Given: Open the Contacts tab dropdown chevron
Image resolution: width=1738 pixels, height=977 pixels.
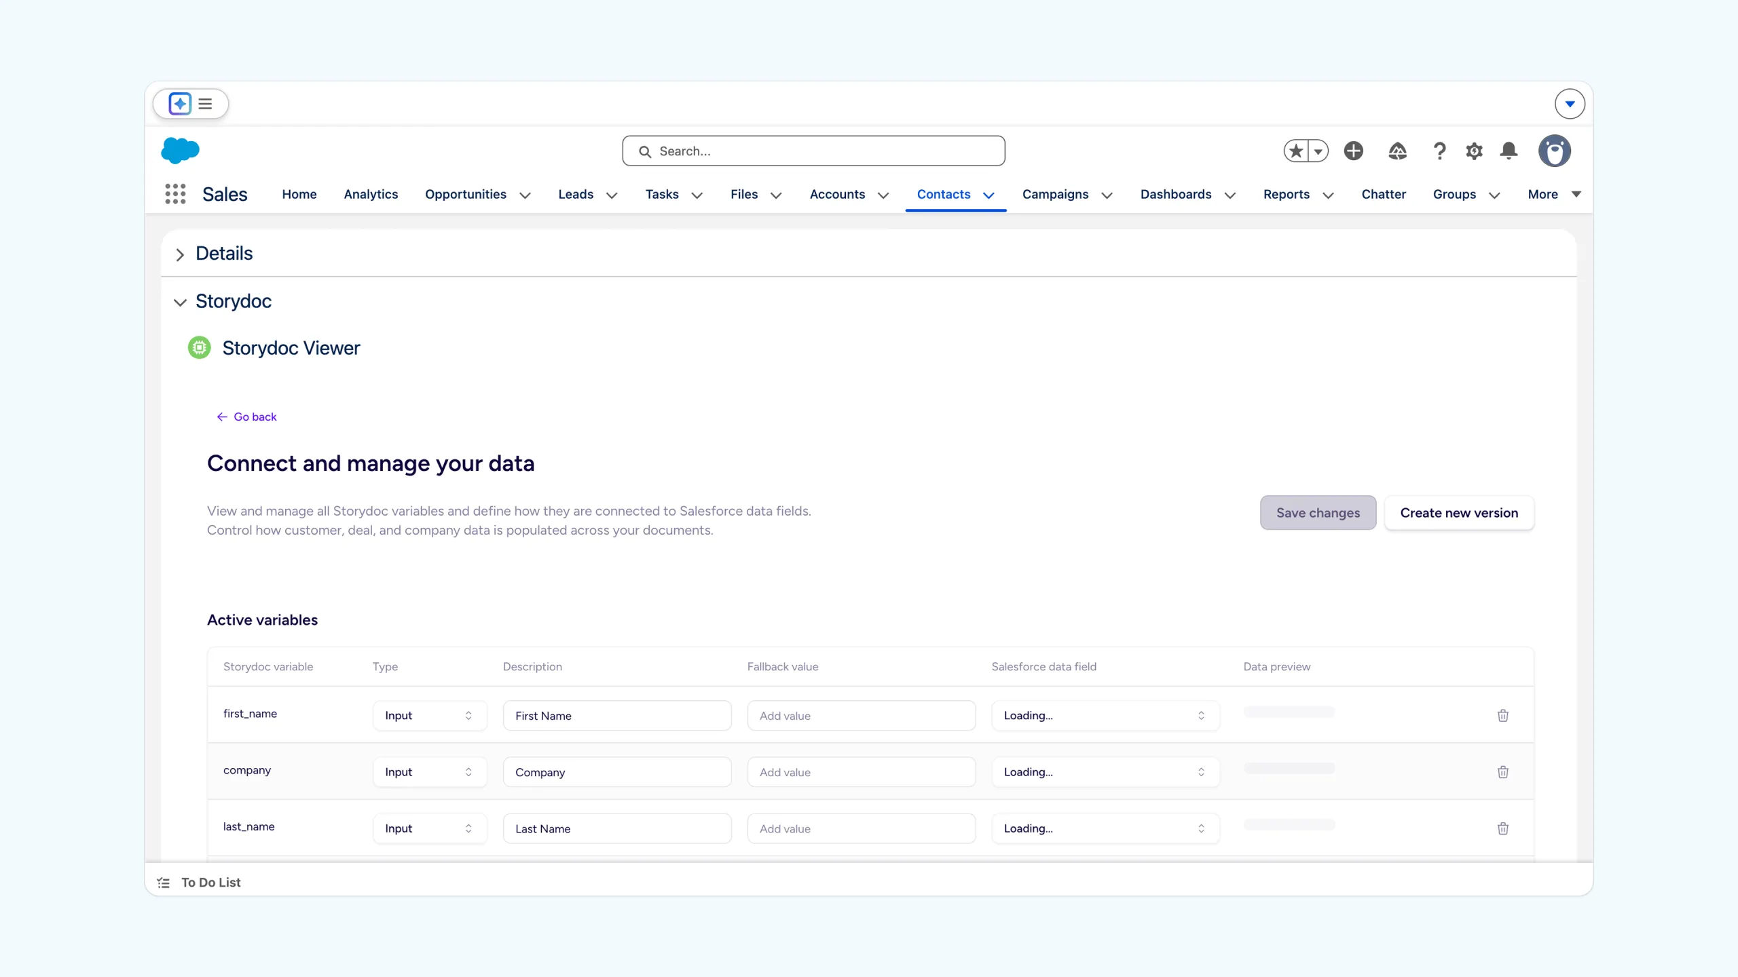Looking at the screenshot, I should [x=989, y=195].
